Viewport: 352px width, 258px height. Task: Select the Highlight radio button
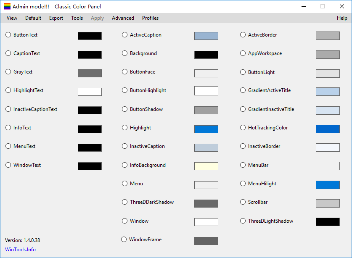pyautogui.click(x=124, y=128)
